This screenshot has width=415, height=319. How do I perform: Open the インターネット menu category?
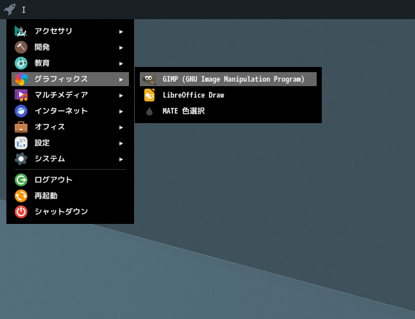pyautogui.click(x=70, y=111)
